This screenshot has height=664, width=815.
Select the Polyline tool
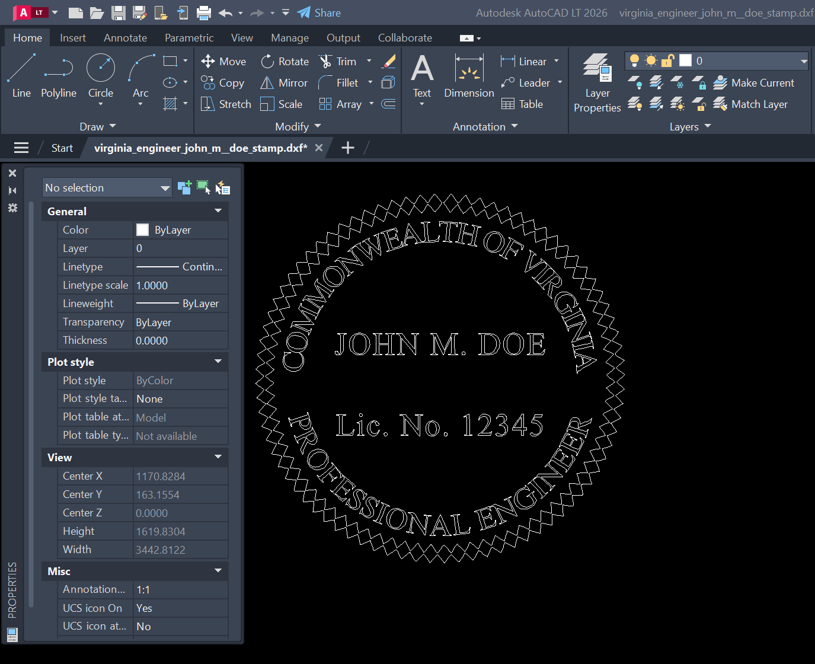pyautogui.click(x=58, y=77)
